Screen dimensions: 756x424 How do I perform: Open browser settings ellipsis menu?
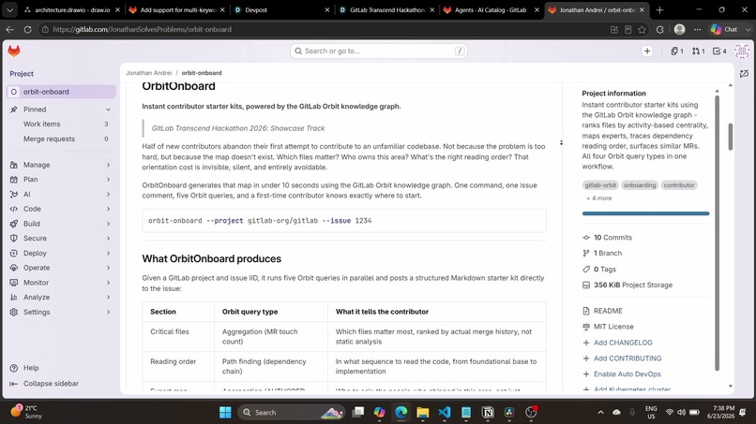pos(697,29)
